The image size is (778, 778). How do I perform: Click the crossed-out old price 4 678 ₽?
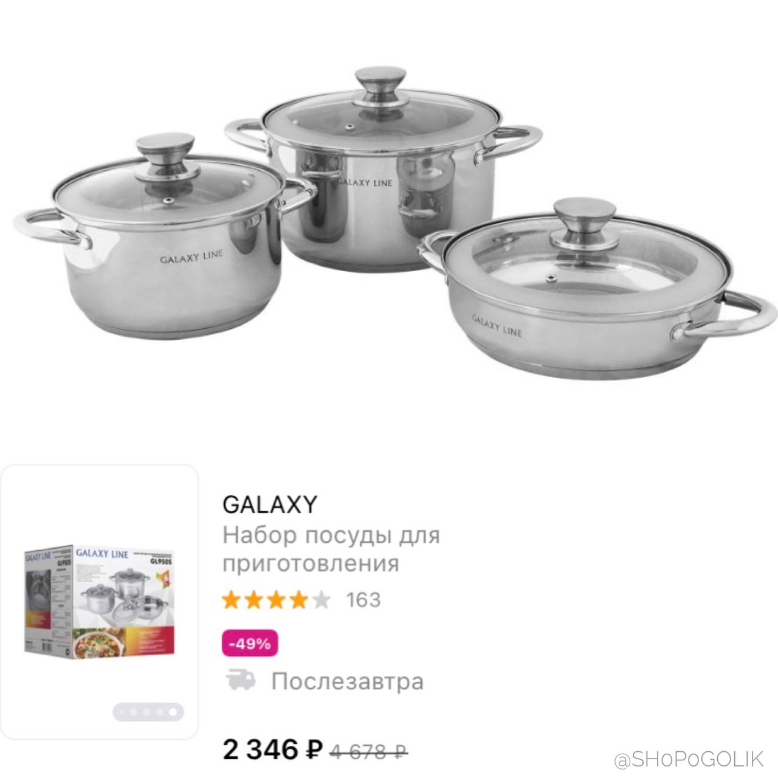point(369,752)
